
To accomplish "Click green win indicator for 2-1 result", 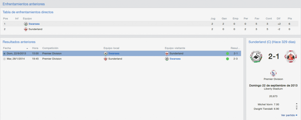I will (228, 54).
